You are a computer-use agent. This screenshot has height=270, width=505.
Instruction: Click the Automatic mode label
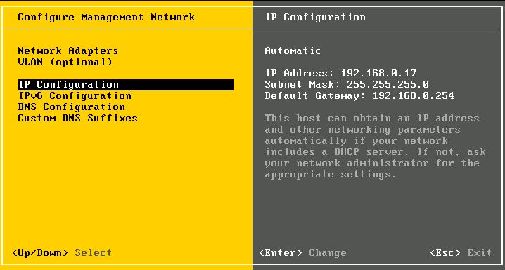pyautogui.click(x=293, y=50)
